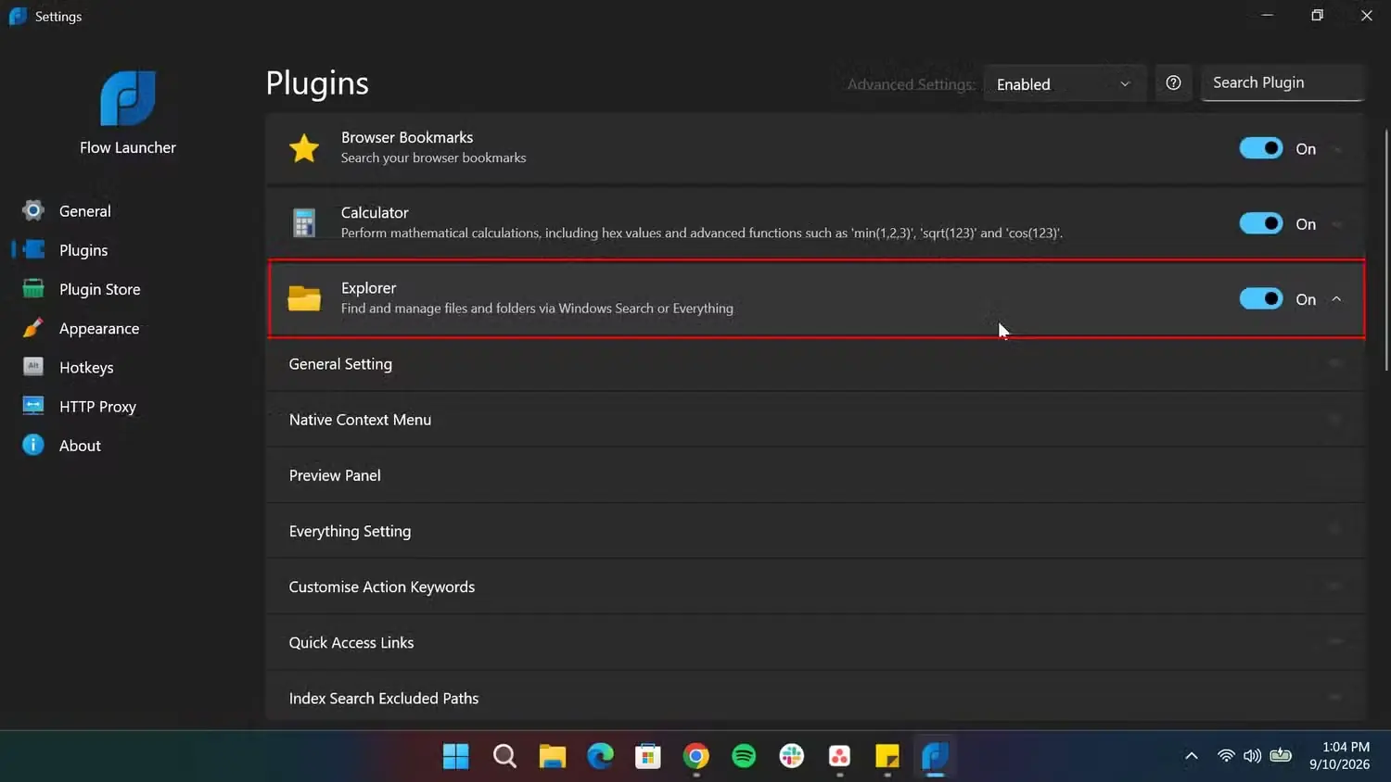
Task: Open Microsoft Store from taskbar
Action: 648,756
